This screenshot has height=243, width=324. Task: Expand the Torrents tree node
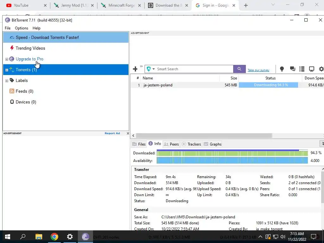7,70
